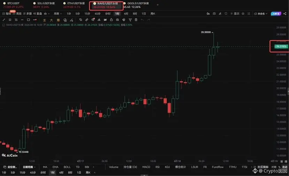289x176 pixels.
Task: Click the 0s countdown indicator
Action: pos(208,14)
